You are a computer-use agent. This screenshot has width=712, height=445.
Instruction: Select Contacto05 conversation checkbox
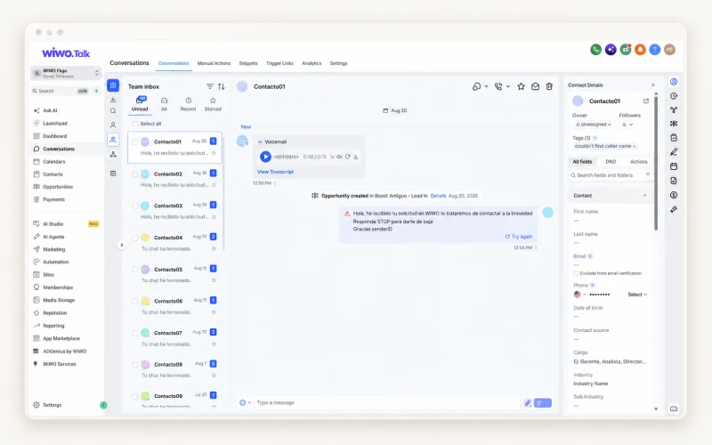click(135, 270)
